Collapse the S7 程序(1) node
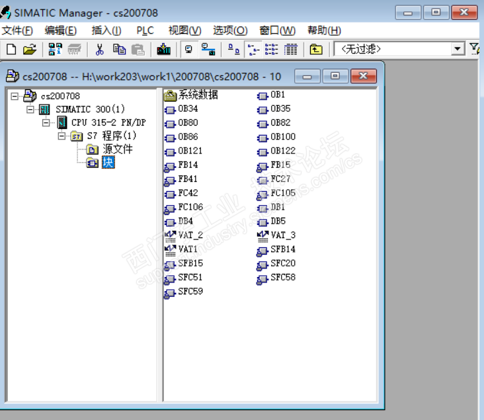Screen dimensions: 484x420 click(x=61, y=136)
